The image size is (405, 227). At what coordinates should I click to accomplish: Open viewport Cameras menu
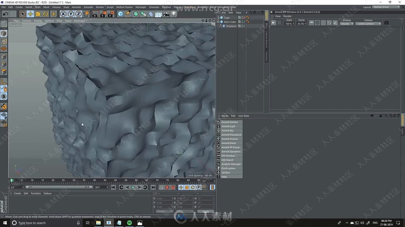[27, 21]
